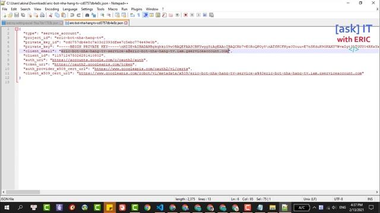The height and width of the screenshot is (213, 380).
Task: Click the horizontal scrollbar thumb
Action: [23, 192]
